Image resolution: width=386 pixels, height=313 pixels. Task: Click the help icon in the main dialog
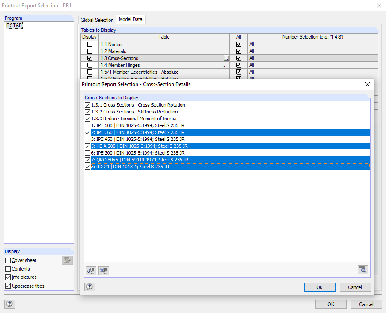point(9,304)
